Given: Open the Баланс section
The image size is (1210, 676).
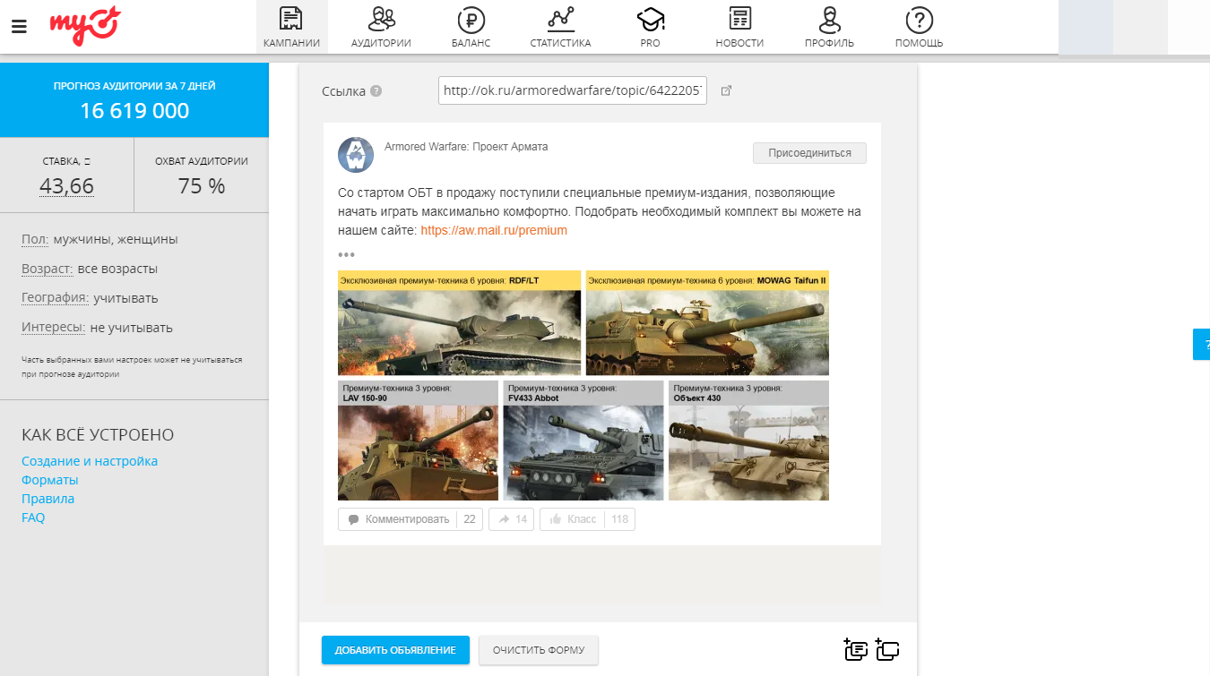Looking at the screenshot, I should click(471, 27).
